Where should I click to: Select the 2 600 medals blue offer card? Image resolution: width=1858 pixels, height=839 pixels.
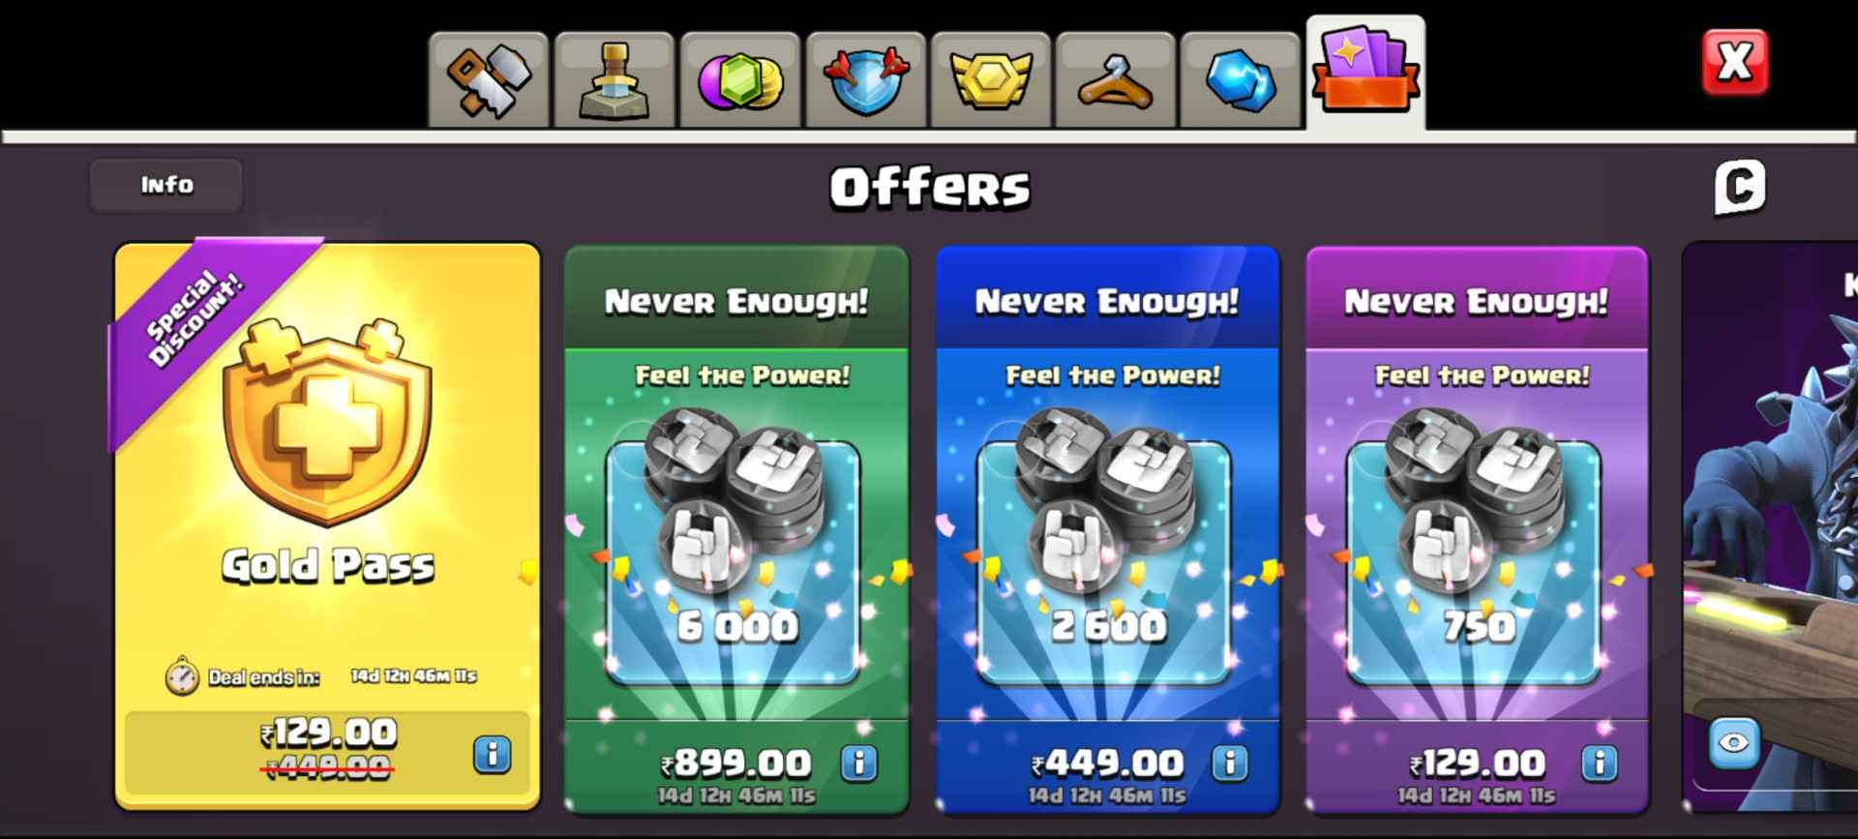click(x=1107, y=528)
